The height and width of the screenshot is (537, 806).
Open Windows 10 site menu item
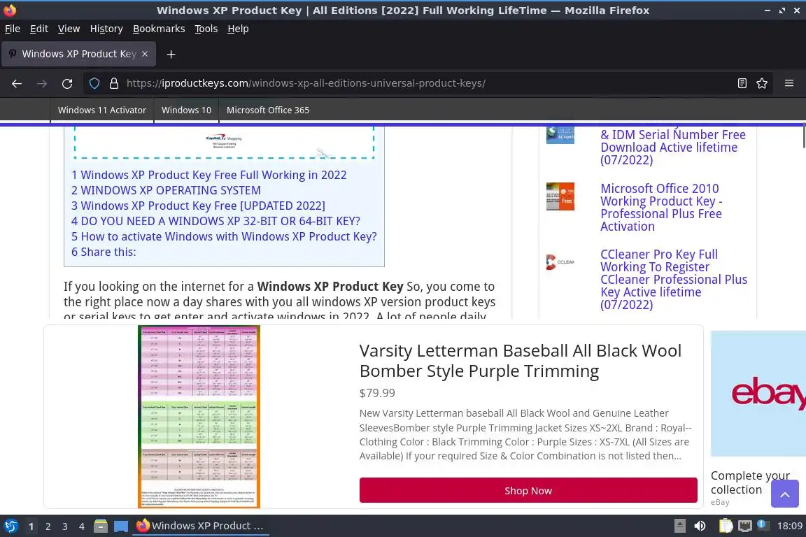coord(186,110)
